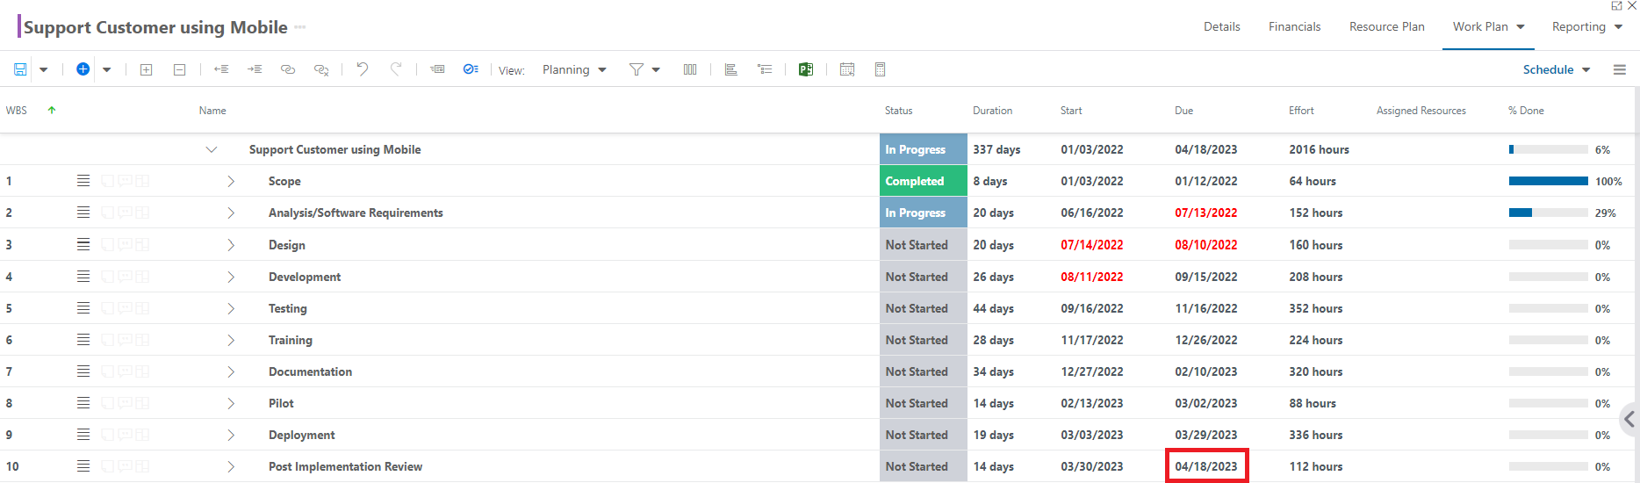Open the Resource Plan tab

1387,27
